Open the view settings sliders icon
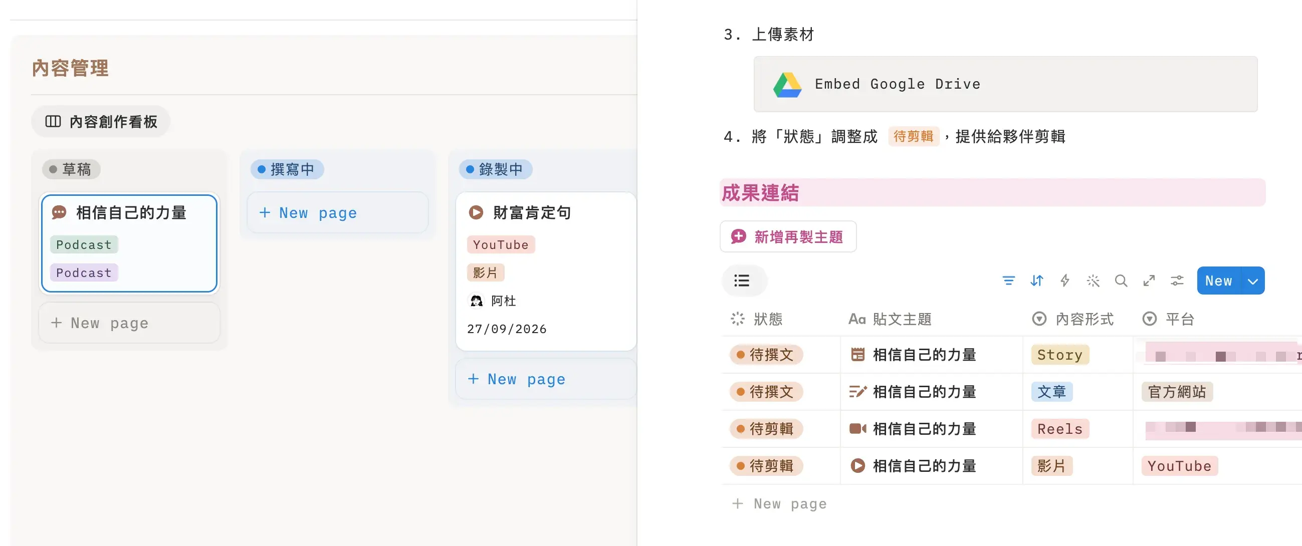 [1177, 281]
